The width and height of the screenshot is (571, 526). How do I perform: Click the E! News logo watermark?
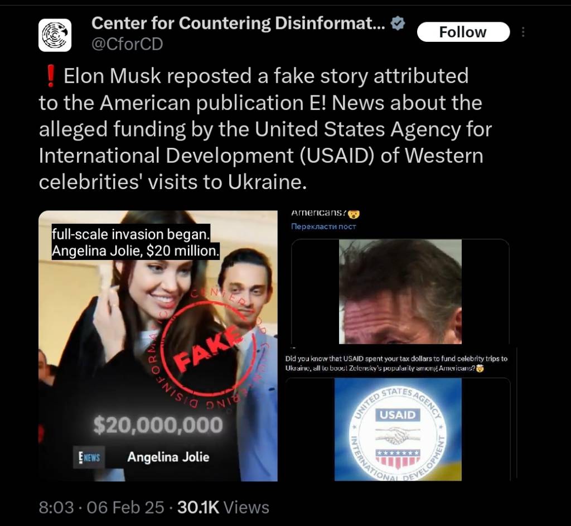coord(89,457)
